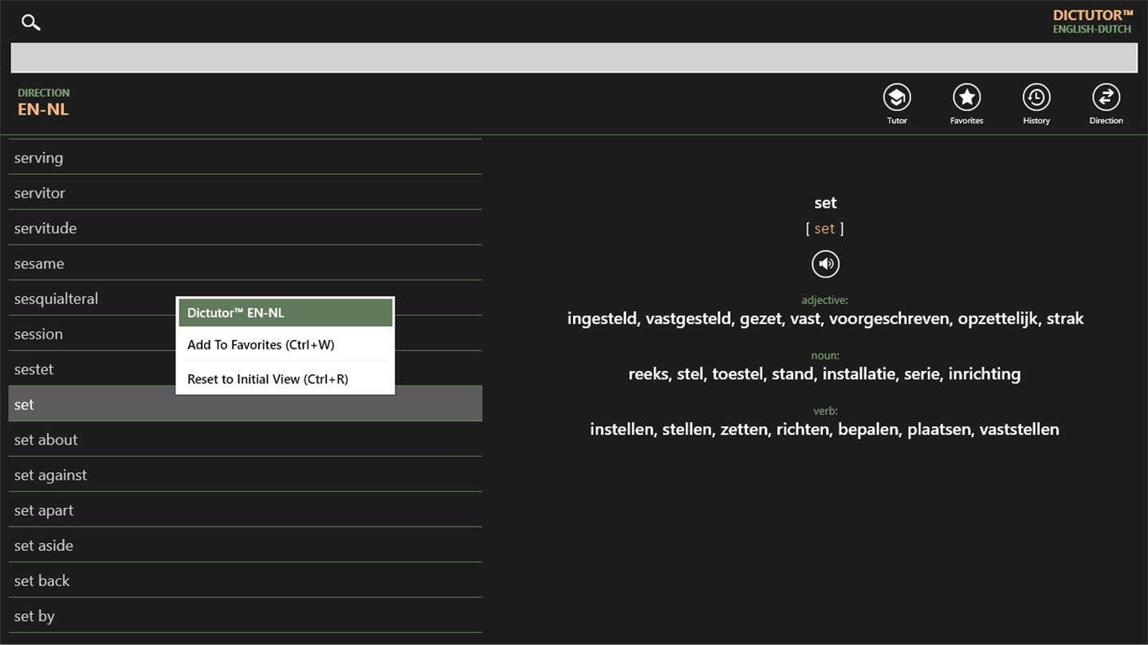Select the highlighted set entry
The image size is (1148, 645).
tap(246, 405)
